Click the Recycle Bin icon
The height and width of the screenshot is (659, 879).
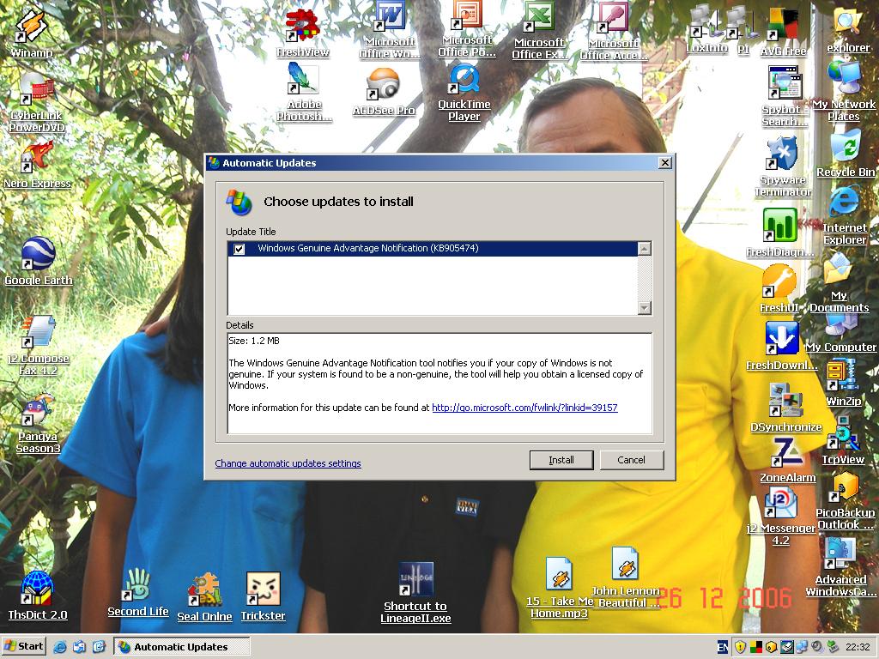pyautogui.click(x=846, y=154)
